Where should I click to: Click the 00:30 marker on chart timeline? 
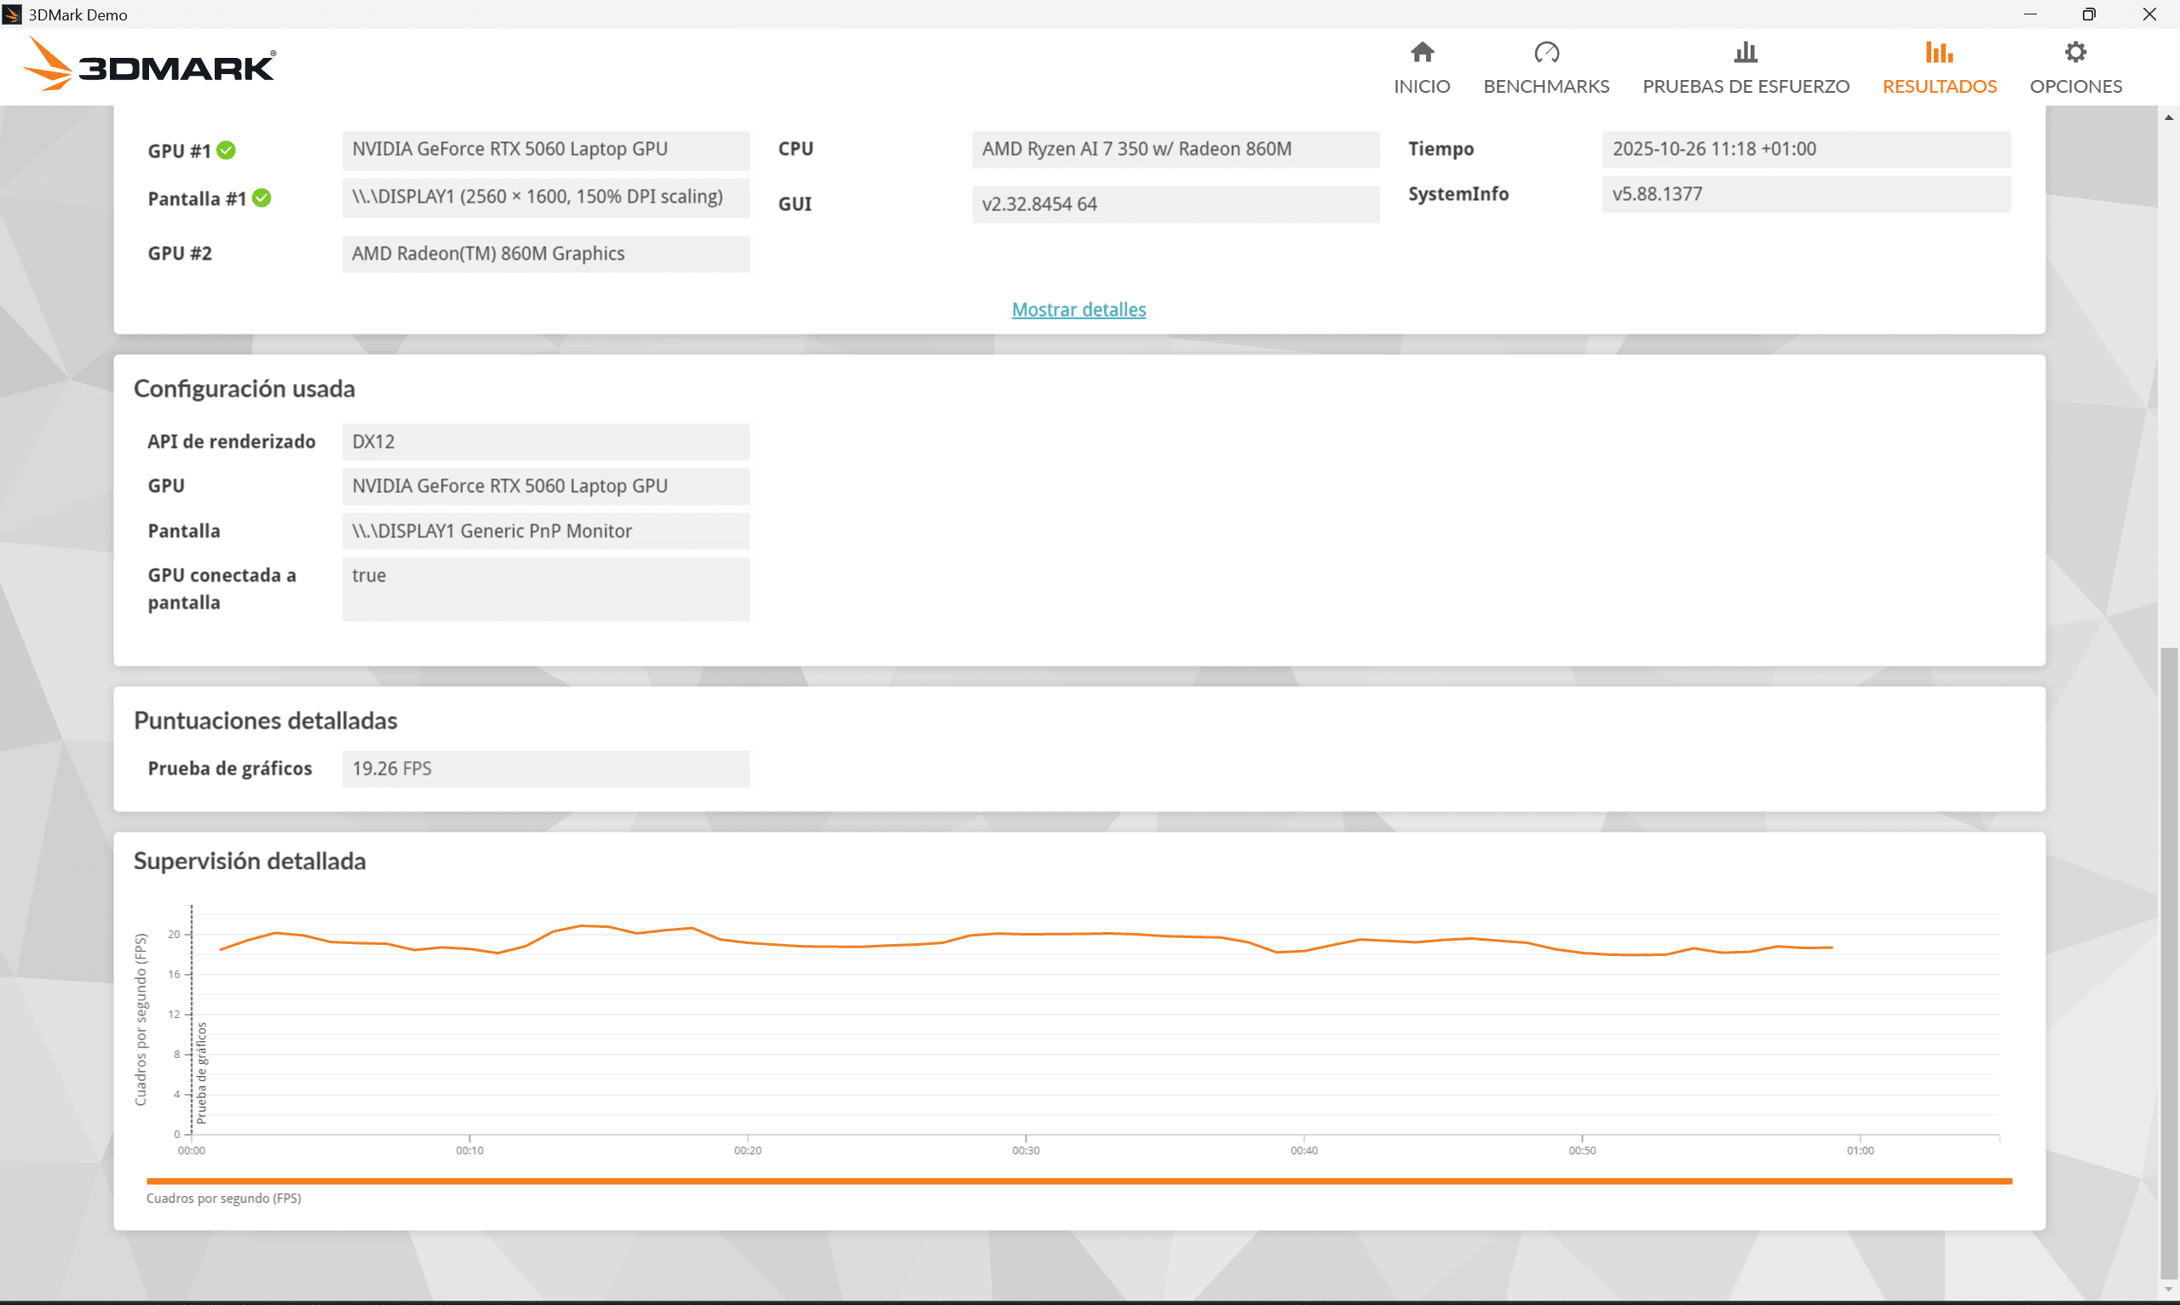click(x=1025, y=1149)
